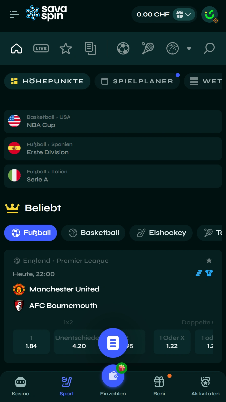226x402 pixels.
Task: Favorite the Premier League match card star
Action: point(209,260)
